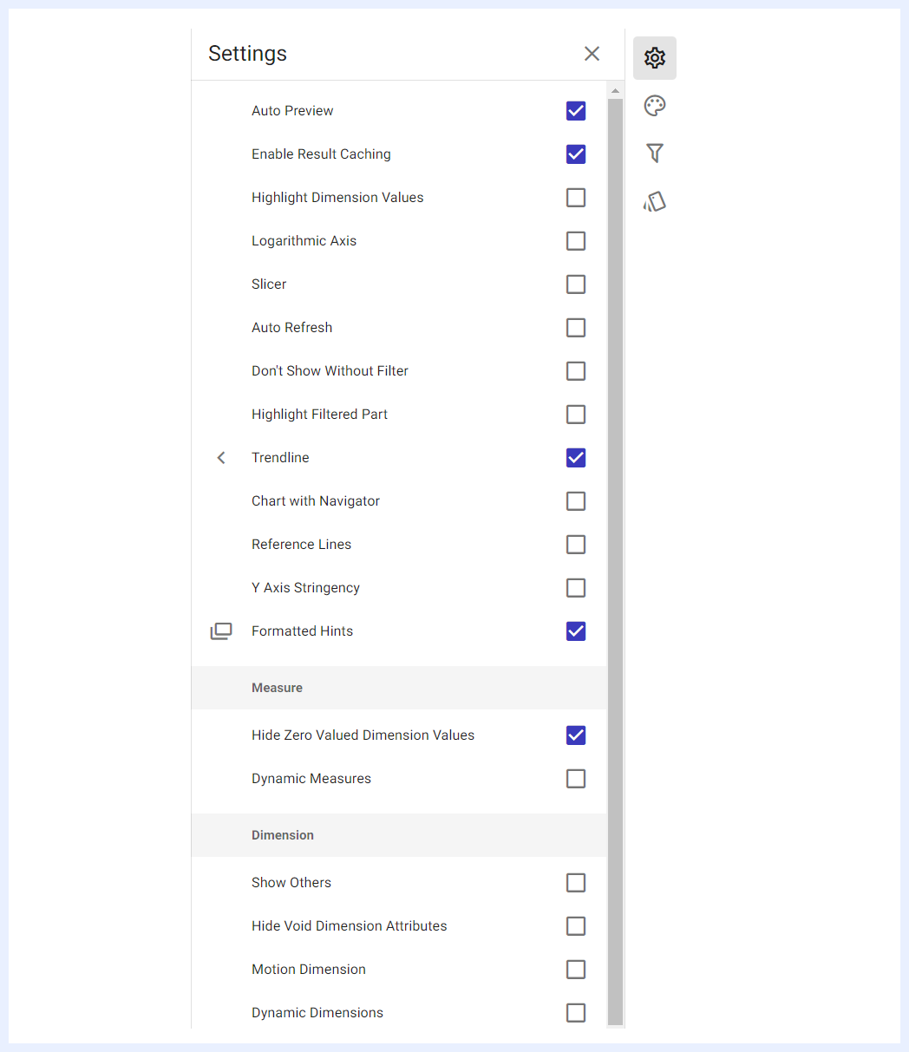This screenshot has width=909, height=1052.
Task: Enable the Auto Refresh checkbox
Action: tap(576, 328)
